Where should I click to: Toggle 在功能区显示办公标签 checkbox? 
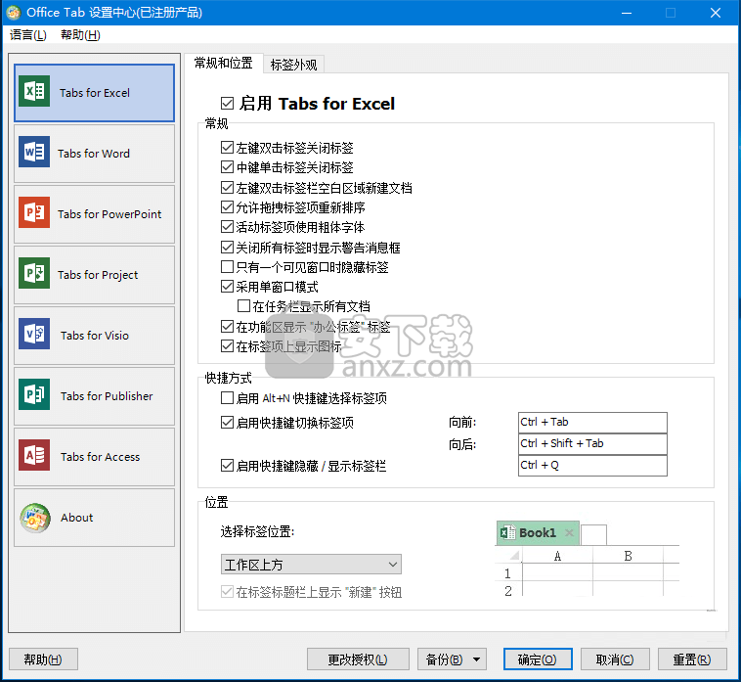click(x=228, y=327)
